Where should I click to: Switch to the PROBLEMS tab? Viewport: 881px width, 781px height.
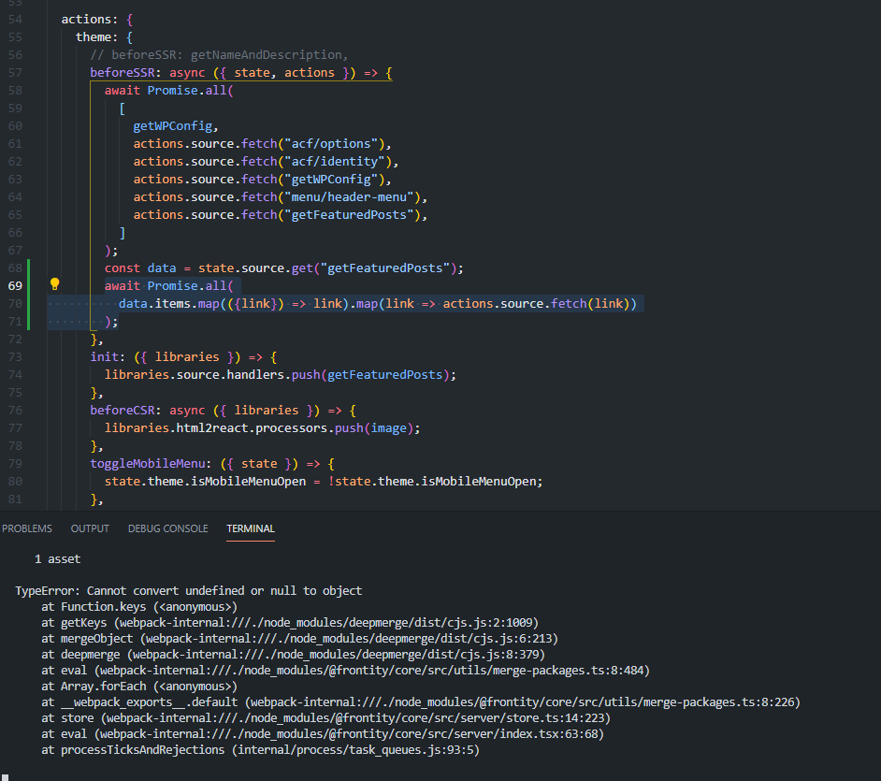tap(27, 528)
